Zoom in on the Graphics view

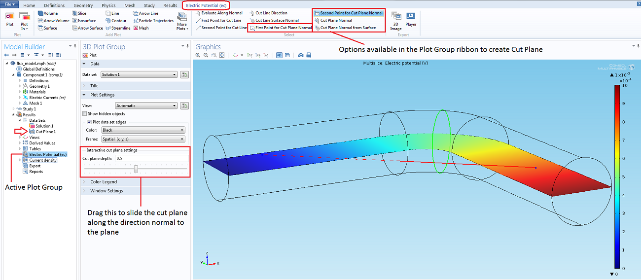(199, 55)
